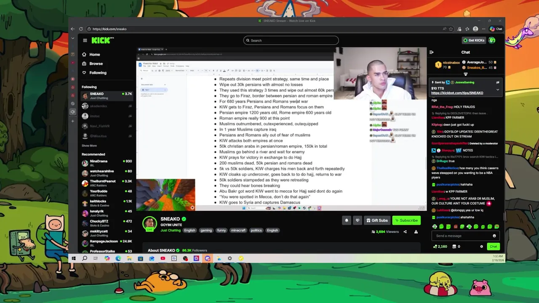
Task: Click SNEAKO streamer avatar
Action: [149, 223]
